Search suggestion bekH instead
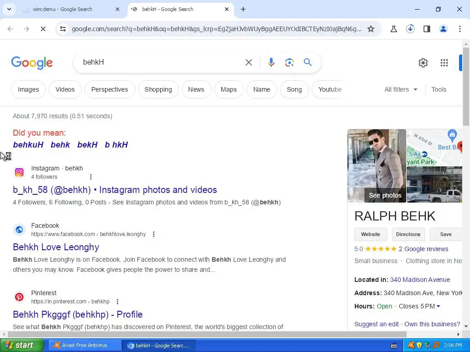 click(x=88, y=145)
